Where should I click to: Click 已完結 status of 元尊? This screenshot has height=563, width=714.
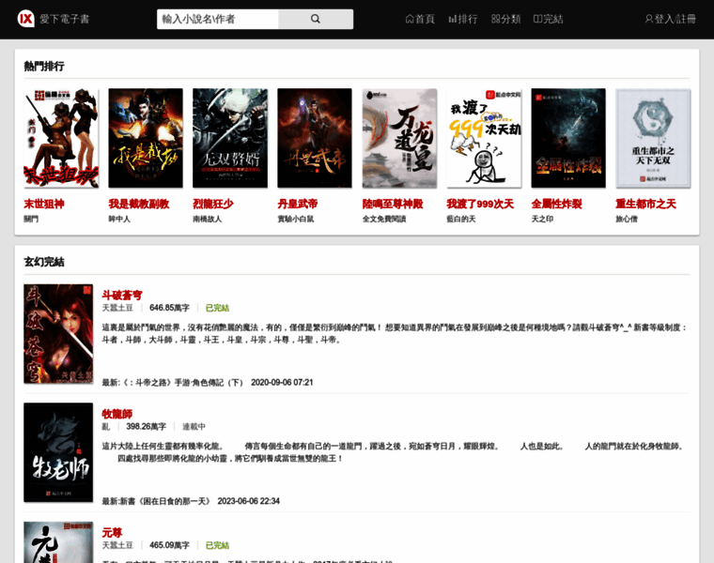pyautogui.click(x=217, y=545)
